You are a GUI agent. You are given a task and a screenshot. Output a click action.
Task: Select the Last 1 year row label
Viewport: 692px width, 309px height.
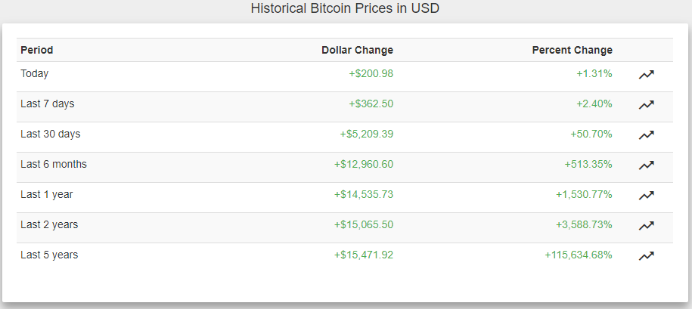[x=47, y=194]
